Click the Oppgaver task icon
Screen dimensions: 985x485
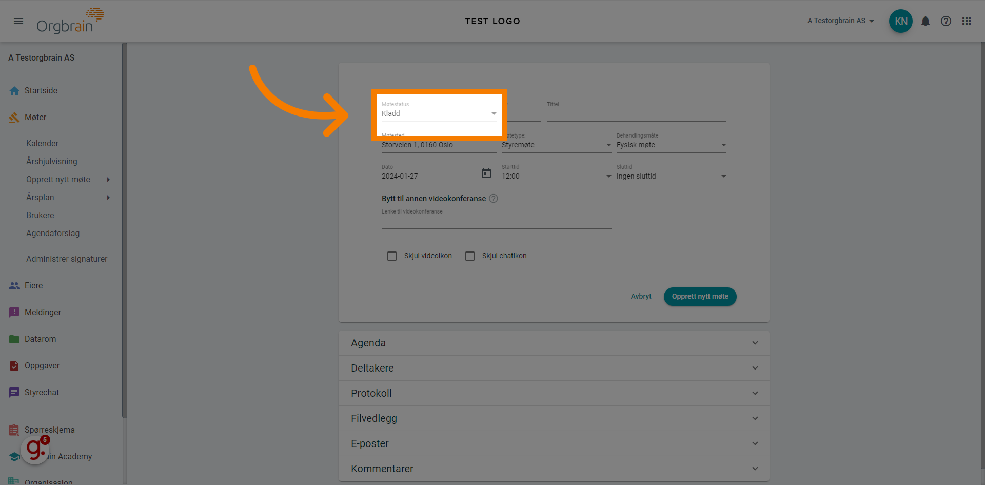click(14, 366)
